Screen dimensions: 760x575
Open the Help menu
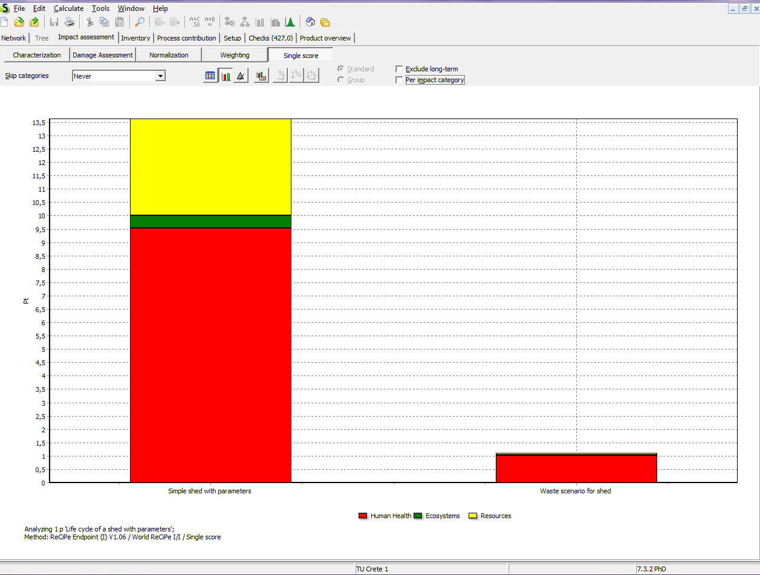(160, 8)
